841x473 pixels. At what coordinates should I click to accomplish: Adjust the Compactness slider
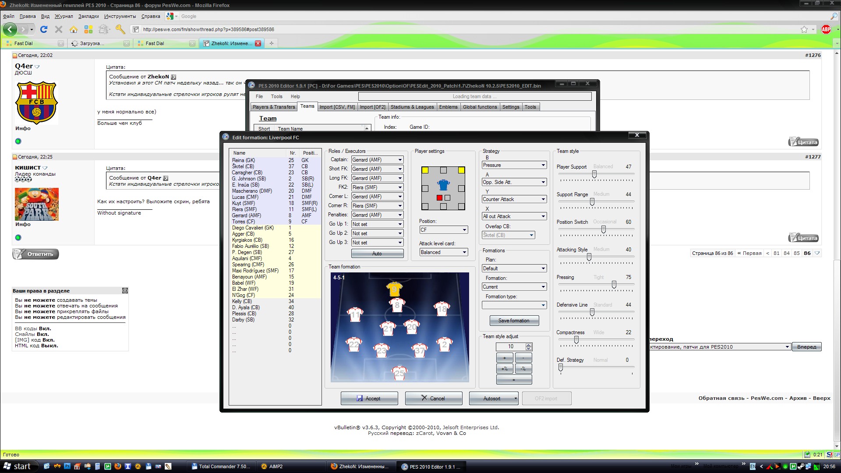[x=576, y=340]
